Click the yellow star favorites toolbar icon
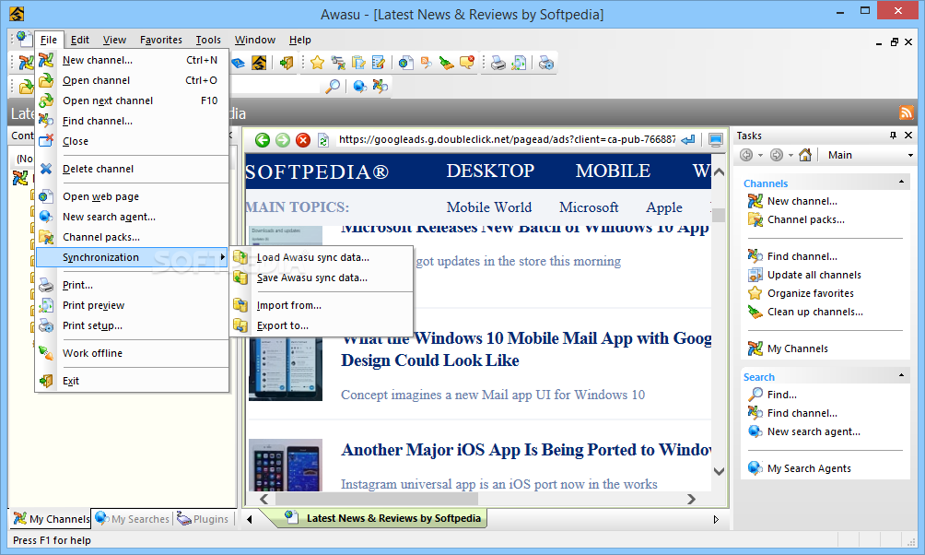The width and height of the screenshot is (925, 555). pyautogui.click(x=317, y=63)
